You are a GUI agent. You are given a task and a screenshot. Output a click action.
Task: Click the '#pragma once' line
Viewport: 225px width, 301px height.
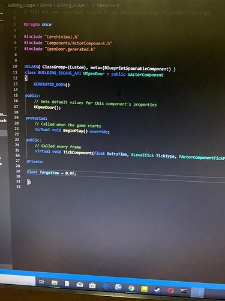pyautogui.click(x=37, y=25)
